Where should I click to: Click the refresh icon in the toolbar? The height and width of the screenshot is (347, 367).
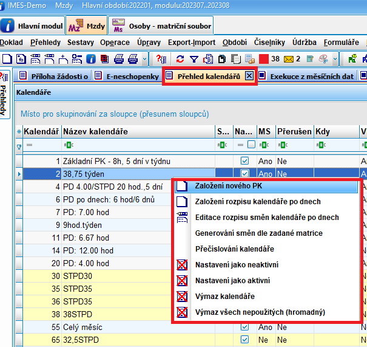tap(180, 59)
